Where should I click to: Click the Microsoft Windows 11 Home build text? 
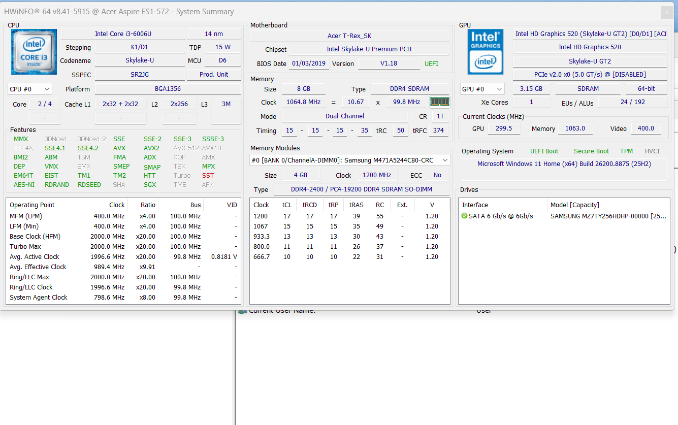(x=564, y=164)
